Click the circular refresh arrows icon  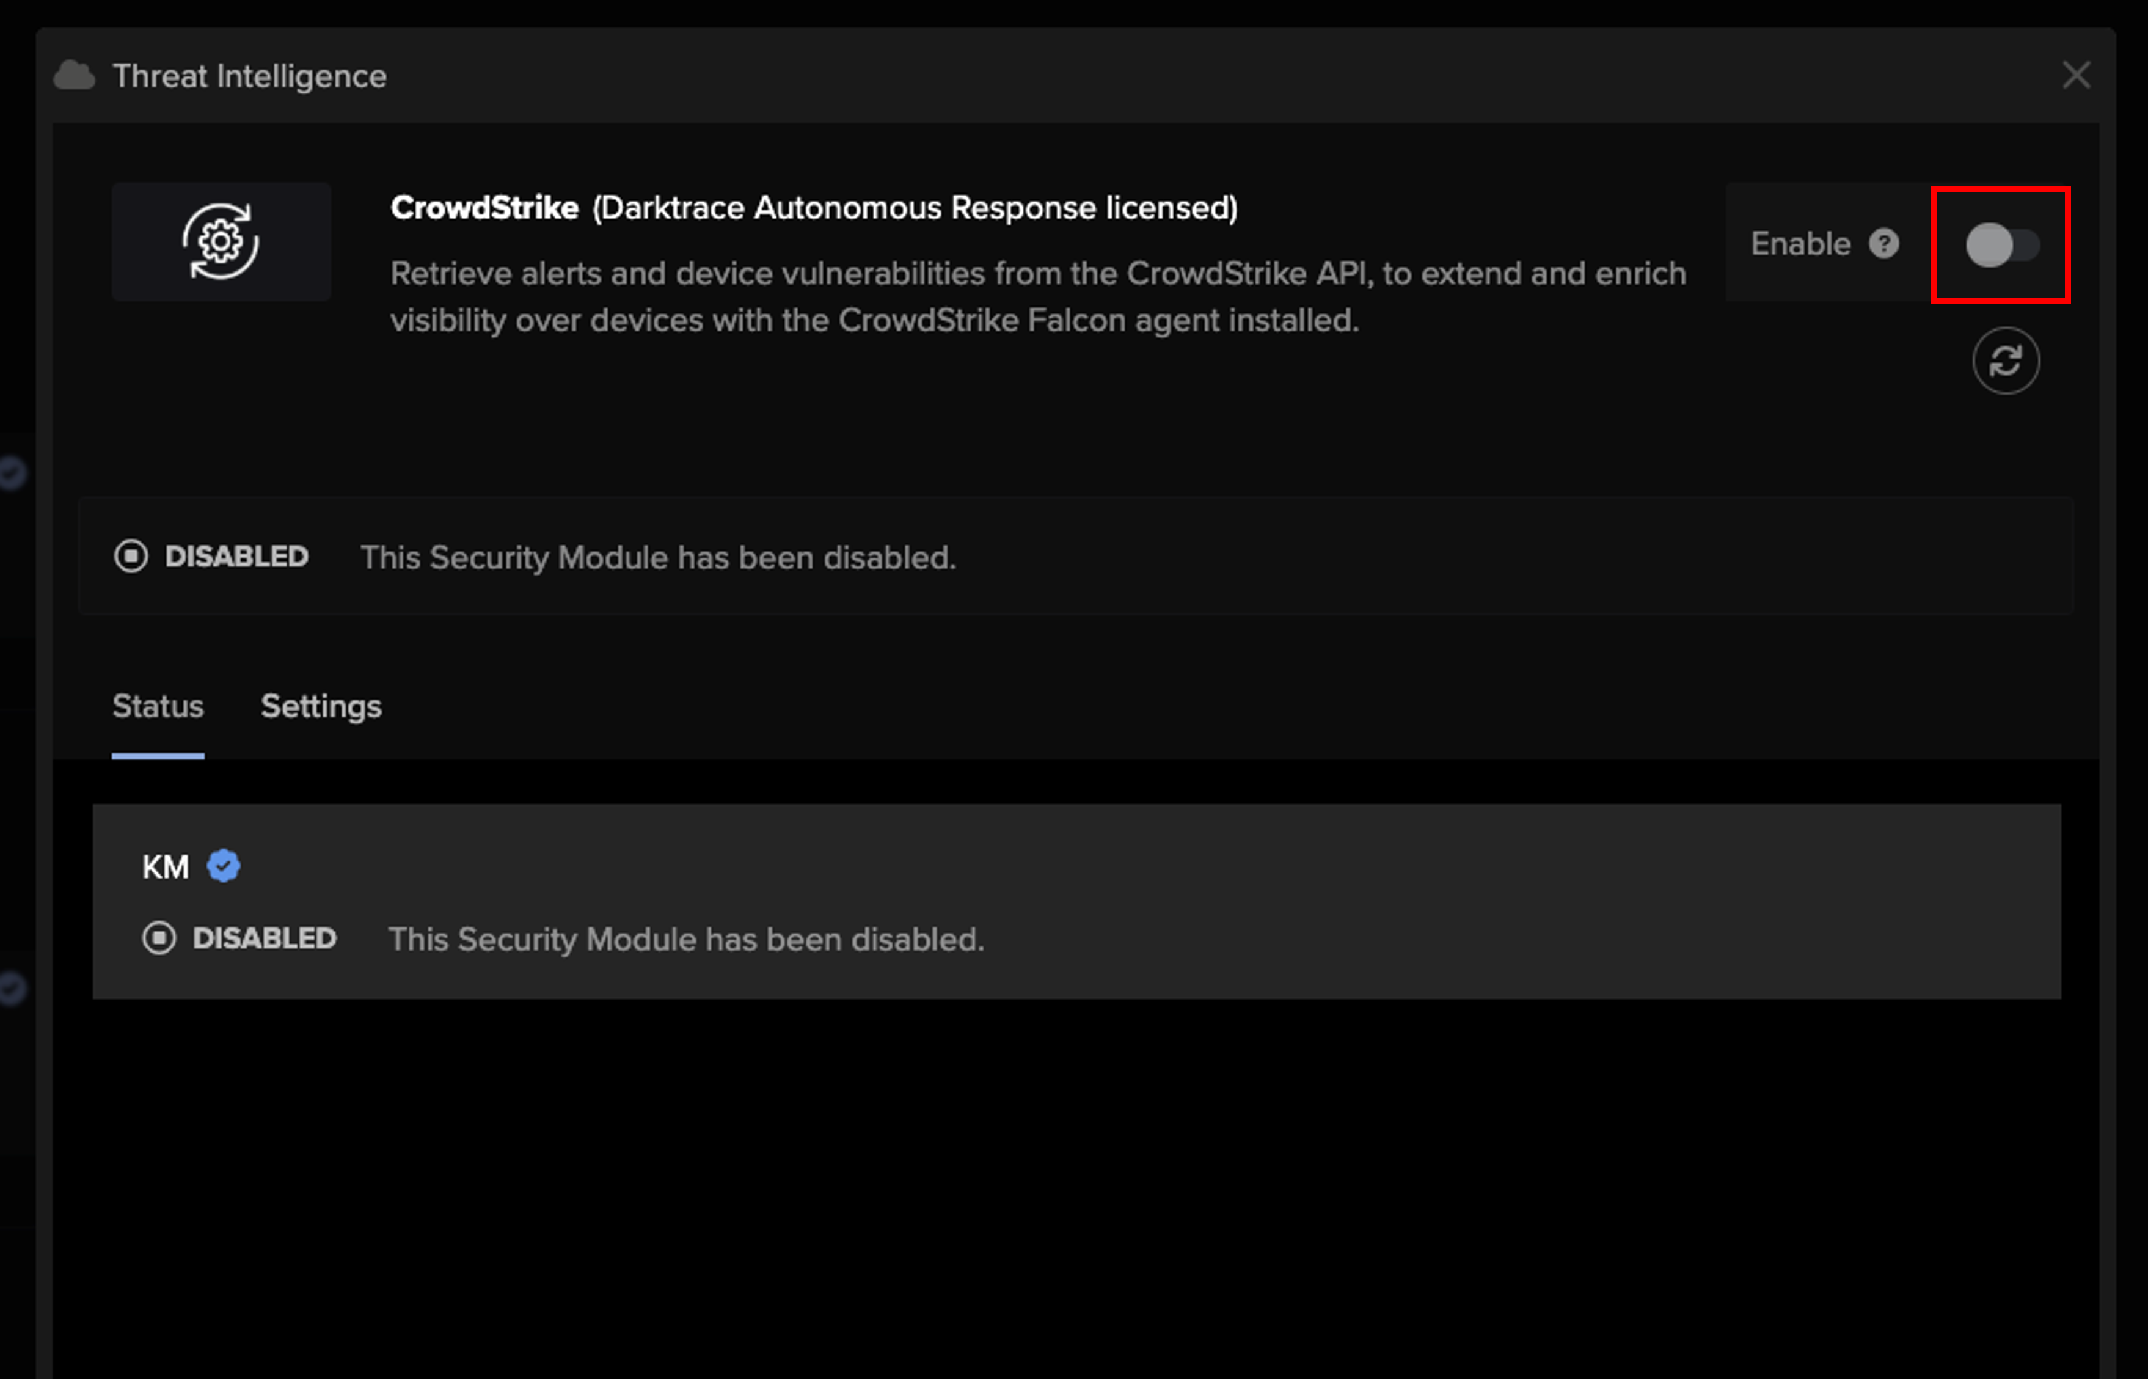tap(2006, 361)
